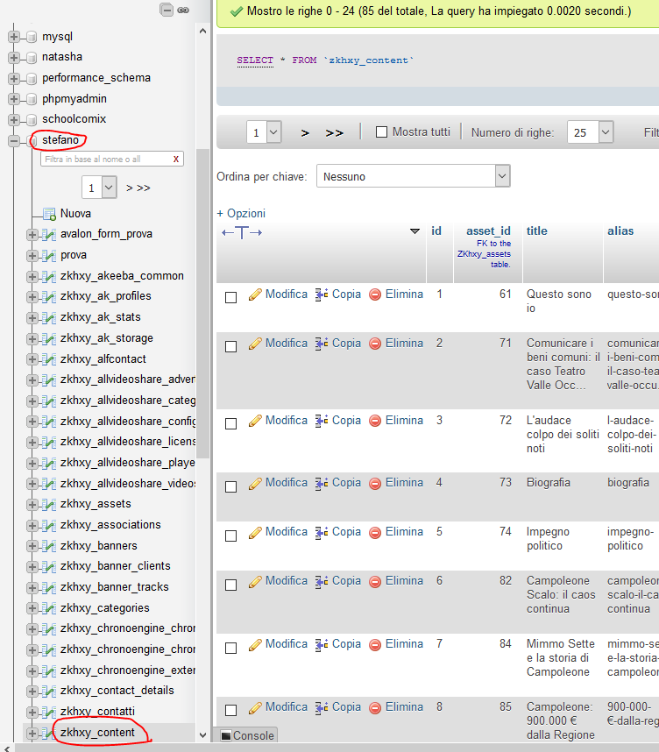
Task: Click the table icon next to prova
Action: click(49, 256)
